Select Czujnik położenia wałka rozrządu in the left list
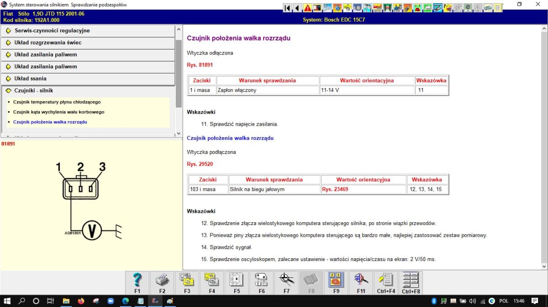This screenshot has height=307, width=548. 50,122
